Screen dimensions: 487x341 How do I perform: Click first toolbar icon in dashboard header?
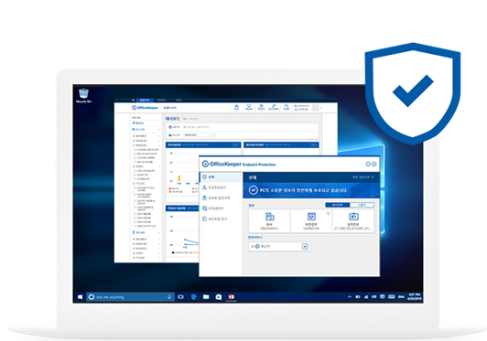coord(236,107)
